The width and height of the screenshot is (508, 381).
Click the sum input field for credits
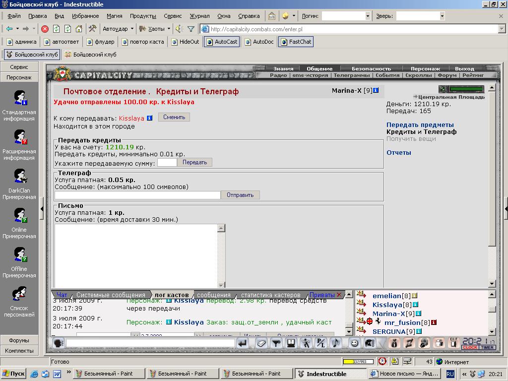point(167,162)
